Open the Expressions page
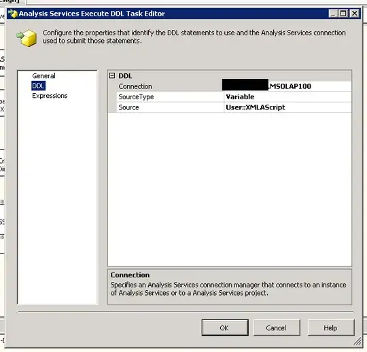Image resolution: width=367 pixels, height=352 pixels. click(x=50, y=96)
